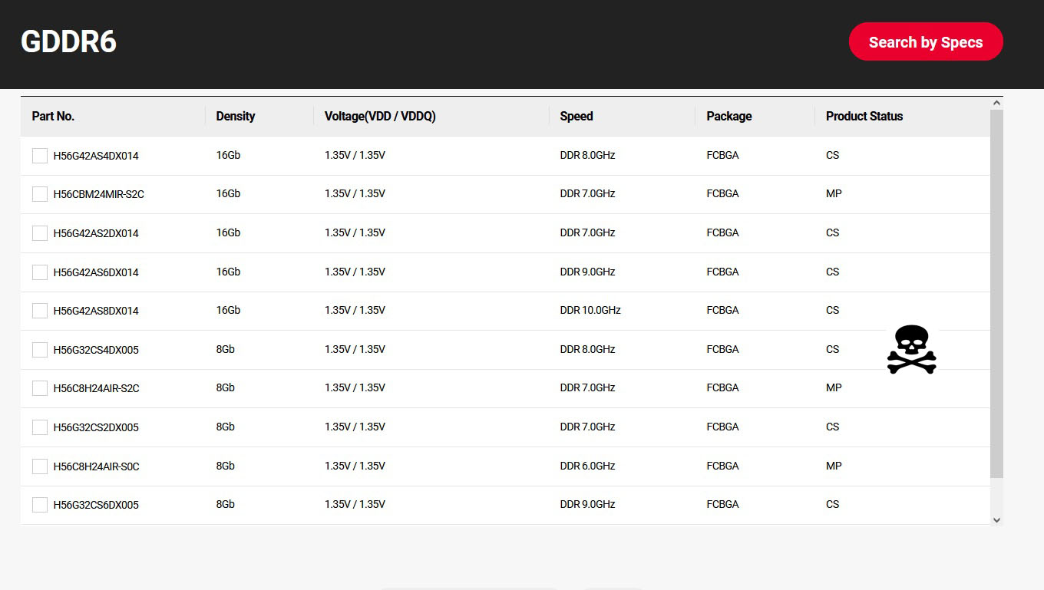The image size is (1044, 590).
Task: Tick the H56G32CS6DX005 checkbox
Action: click(x=40, y=505)
